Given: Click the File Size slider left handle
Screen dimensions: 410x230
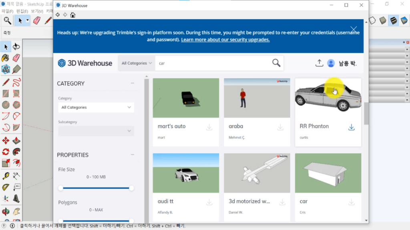Looking at the screenshot, I should tap(61, 188).
